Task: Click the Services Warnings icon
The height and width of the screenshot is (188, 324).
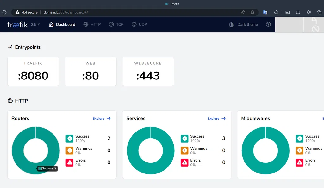Action: [184, 150]
